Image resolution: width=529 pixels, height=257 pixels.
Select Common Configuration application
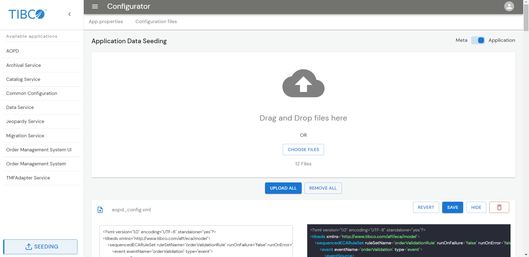click(42, 93)
